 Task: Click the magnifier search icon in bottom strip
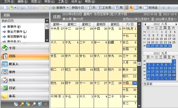point(34,104)
